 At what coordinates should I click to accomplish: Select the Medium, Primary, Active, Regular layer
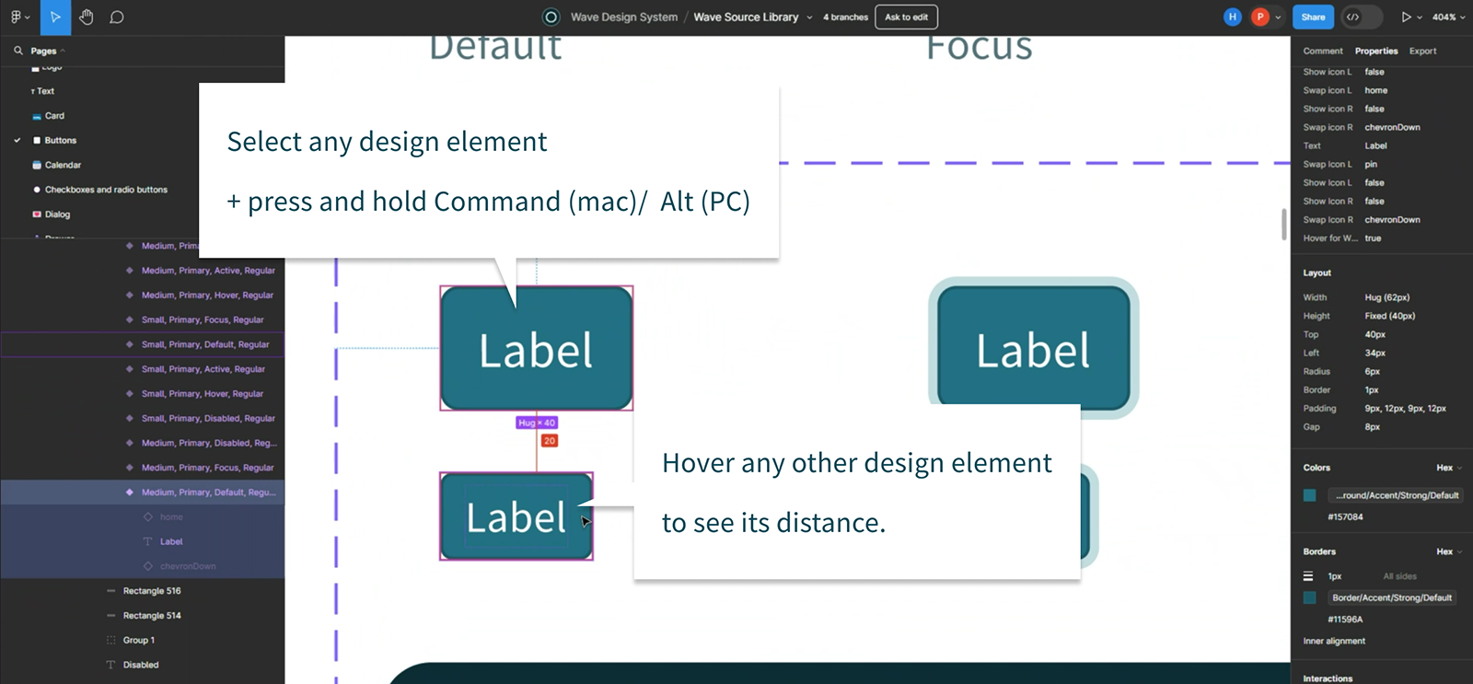(x=142, y=271)
